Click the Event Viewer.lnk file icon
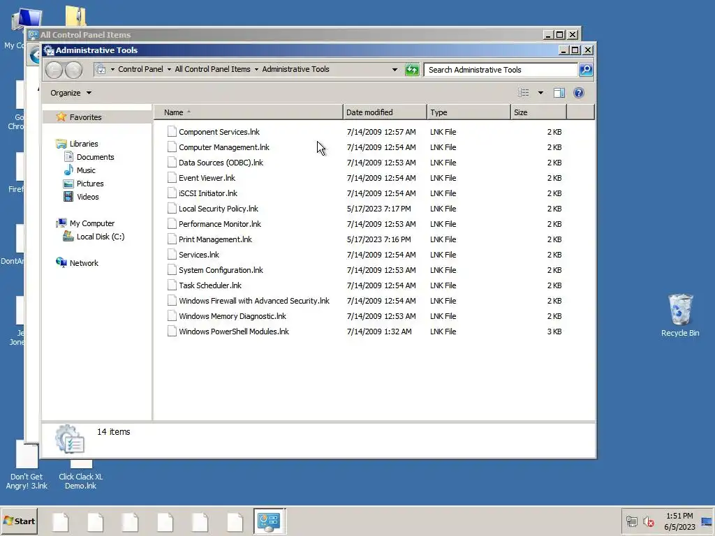This screenshot has width=715, height=536. (172, 178)
